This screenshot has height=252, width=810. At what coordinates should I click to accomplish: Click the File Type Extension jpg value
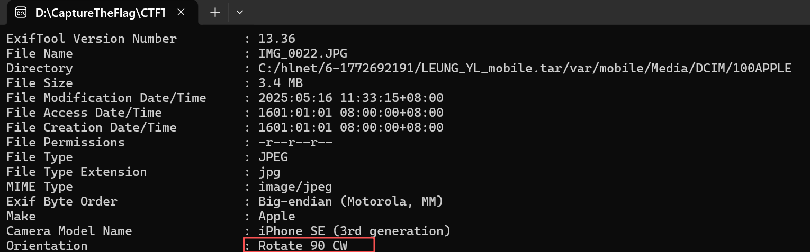(269, 172)
